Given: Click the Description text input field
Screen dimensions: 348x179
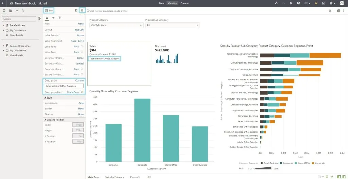Looking at the screenshot, I should 64,86.
